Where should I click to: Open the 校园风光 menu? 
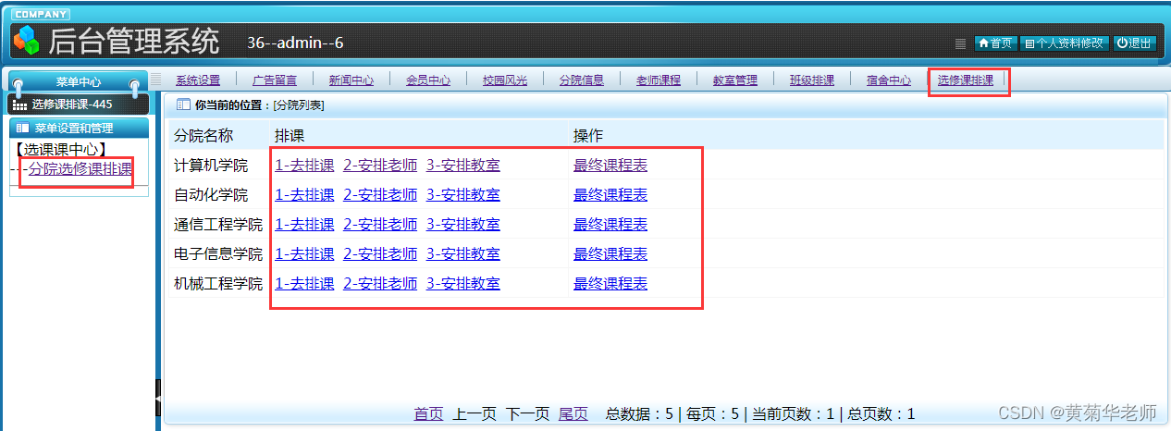pos(505,80)
